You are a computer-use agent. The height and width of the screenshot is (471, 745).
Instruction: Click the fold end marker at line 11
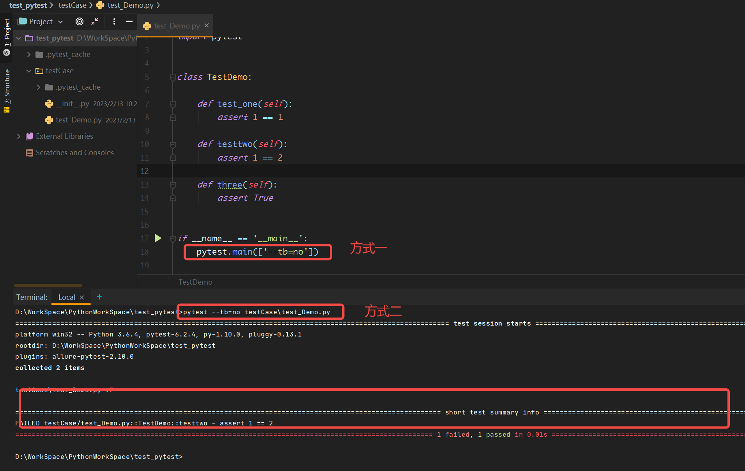coord(173,158)
